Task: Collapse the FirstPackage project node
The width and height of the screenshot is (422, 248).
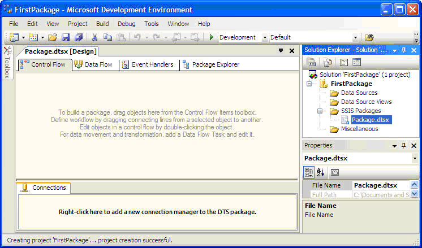Action: pos(309,84)
